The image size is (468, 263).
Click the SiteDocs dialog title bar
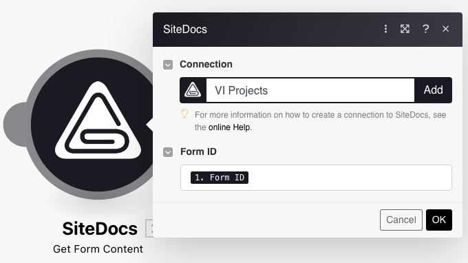point(268,29)
